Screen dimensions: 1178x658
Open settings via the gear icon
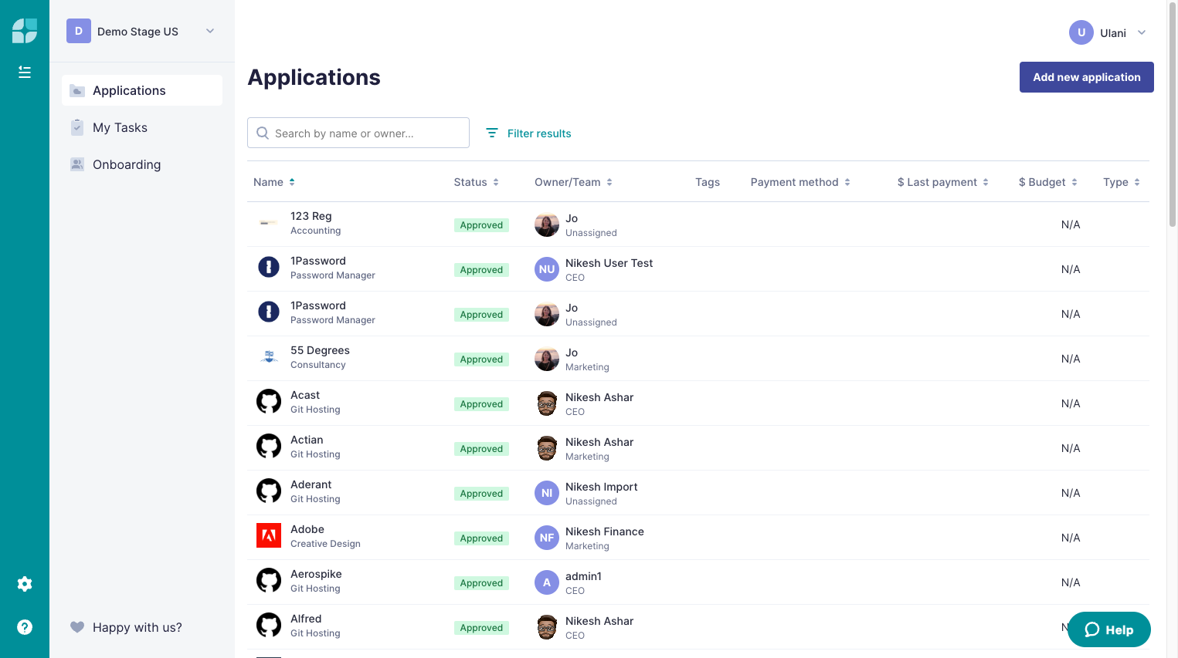(25, 584)
